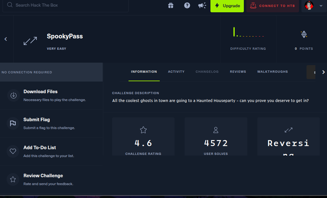Click the Reversing category arrows icon beside SpookyPass
This screenshot has width=327, height=198.
[30, 41]
